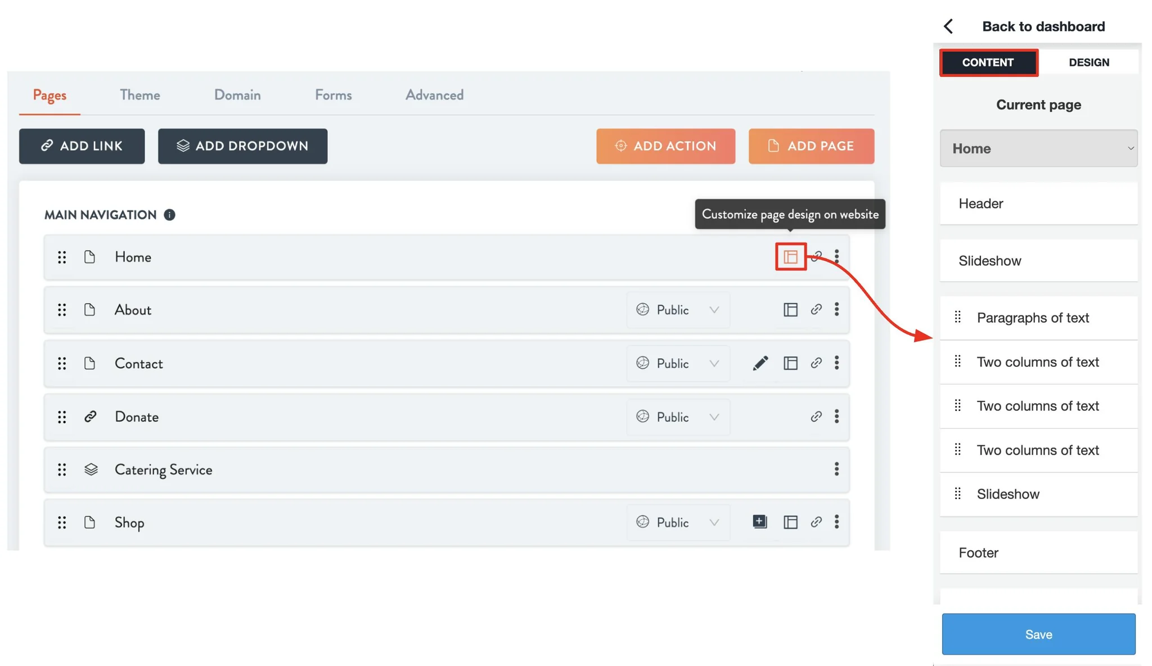The image size is (1152, 666).
Task: Open the customize design icon in About row
Action: point(790,310)
